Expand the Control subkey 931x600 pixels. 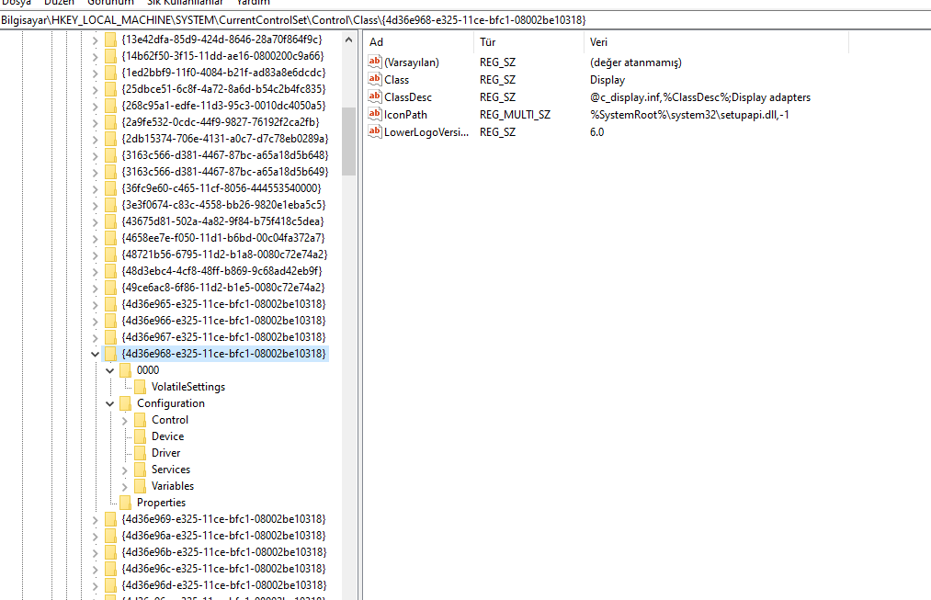tap(125, 420)
